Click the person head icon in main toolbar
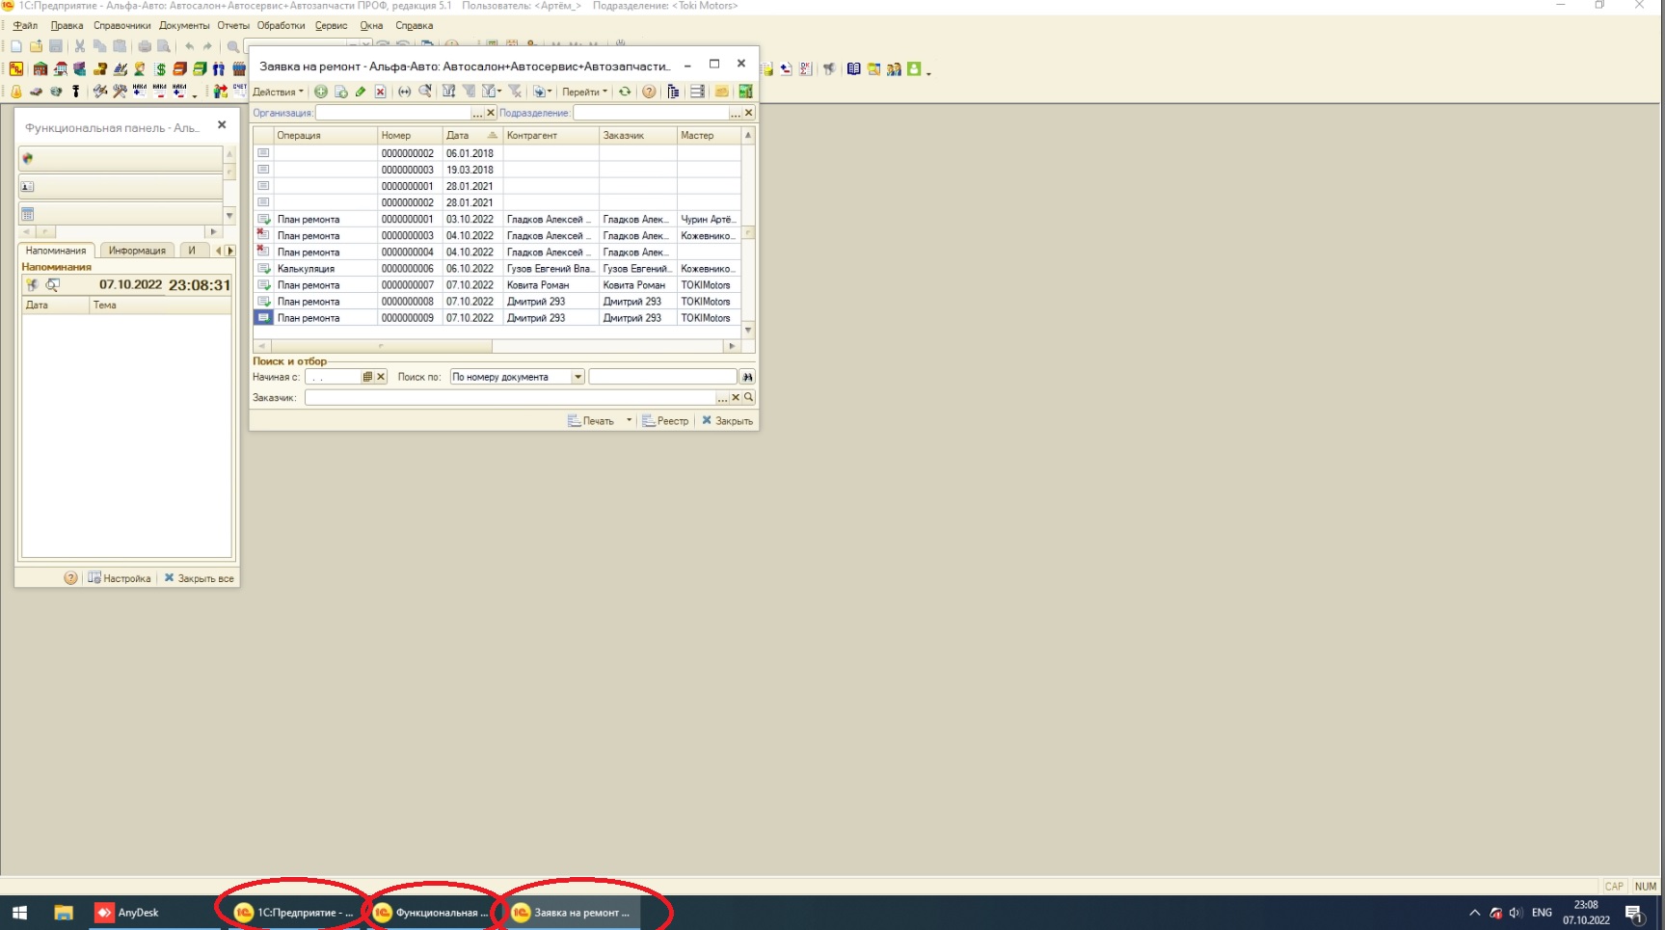Screen dimensions: 1665x930 pos(140,69)
